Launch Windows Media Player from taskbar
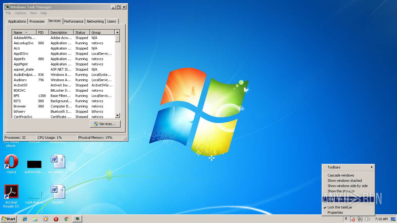 46,219
